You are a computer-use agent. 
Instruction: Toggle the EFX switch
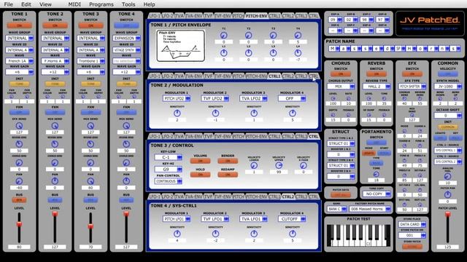pos(412,74)
